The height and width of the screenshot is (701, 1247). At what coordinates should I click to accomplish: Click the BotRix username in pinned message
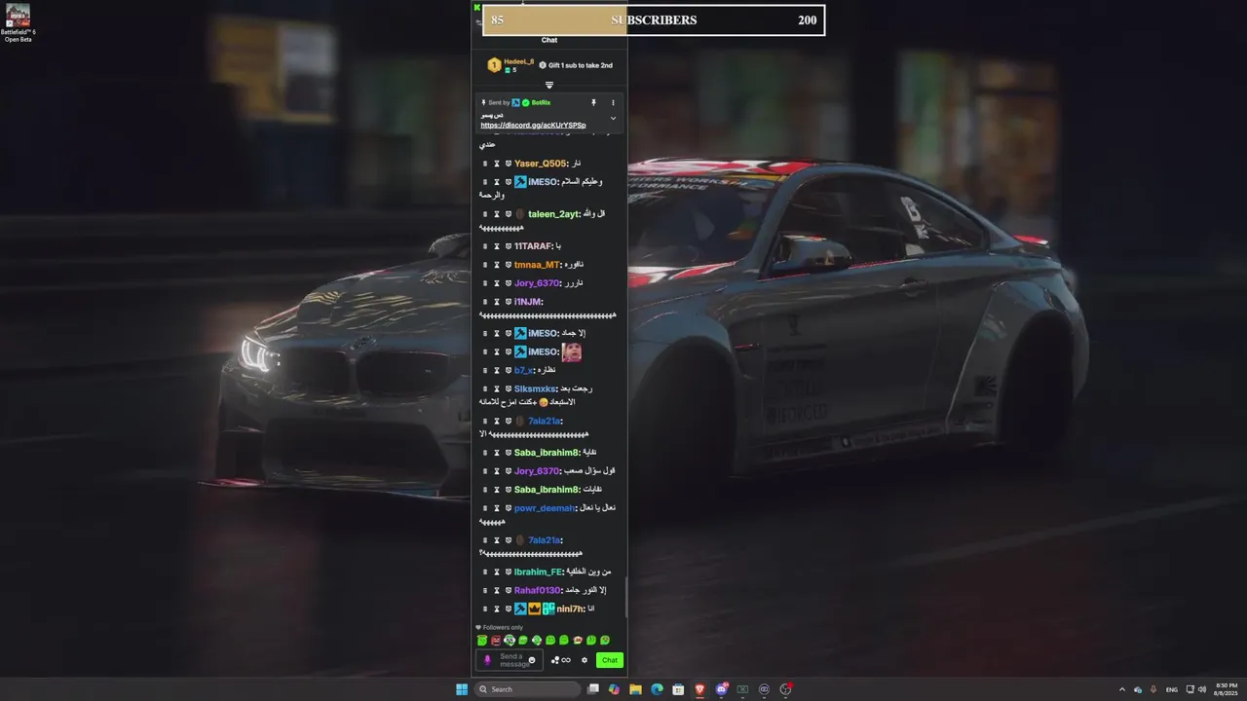541,102
